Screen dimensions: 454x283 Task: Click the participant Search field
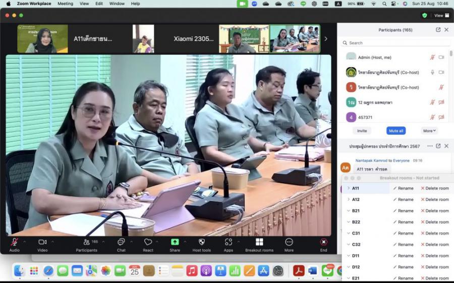393,43
